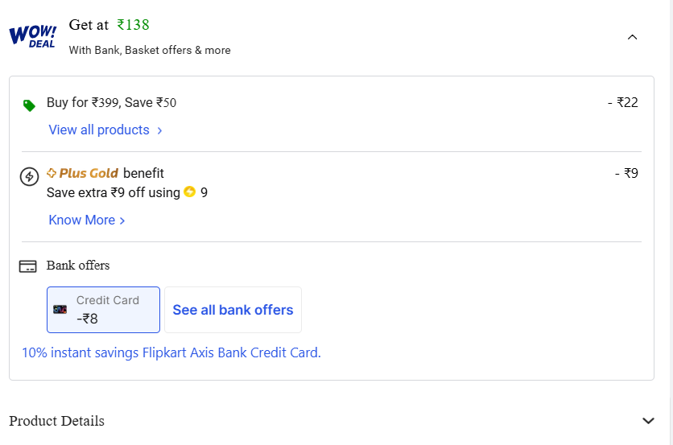
Task: Click the Bank offers card icon
Action: (x=28, y=266)
